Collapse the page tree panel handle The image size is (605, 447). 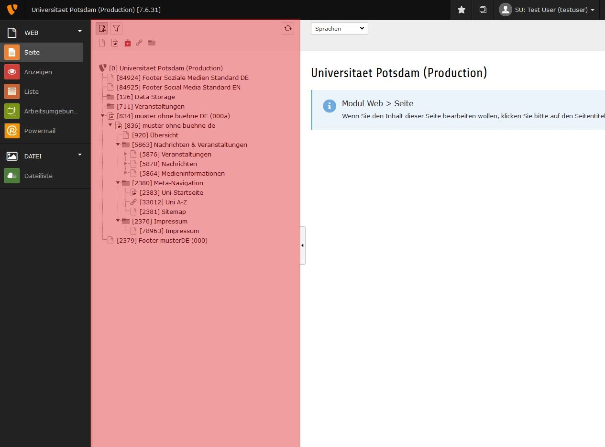click(302, 246)
